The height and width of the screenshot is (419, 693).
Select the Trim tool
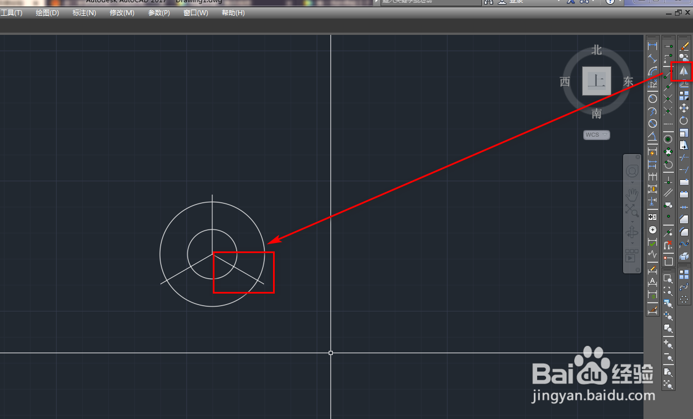684,157
